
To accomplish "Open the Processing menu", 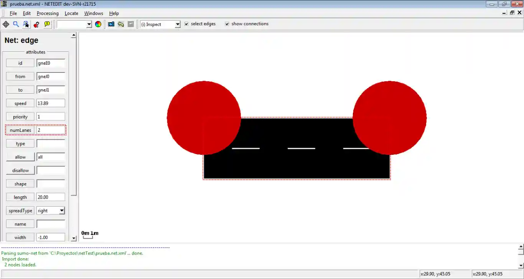I will [48, 13].
